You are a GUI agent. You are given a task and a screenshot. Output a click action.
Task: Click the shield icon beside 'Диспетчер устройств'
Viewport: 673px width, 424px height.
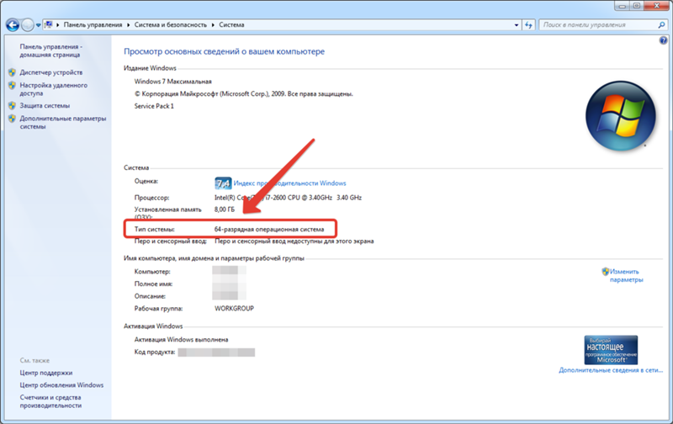(12, 72)
